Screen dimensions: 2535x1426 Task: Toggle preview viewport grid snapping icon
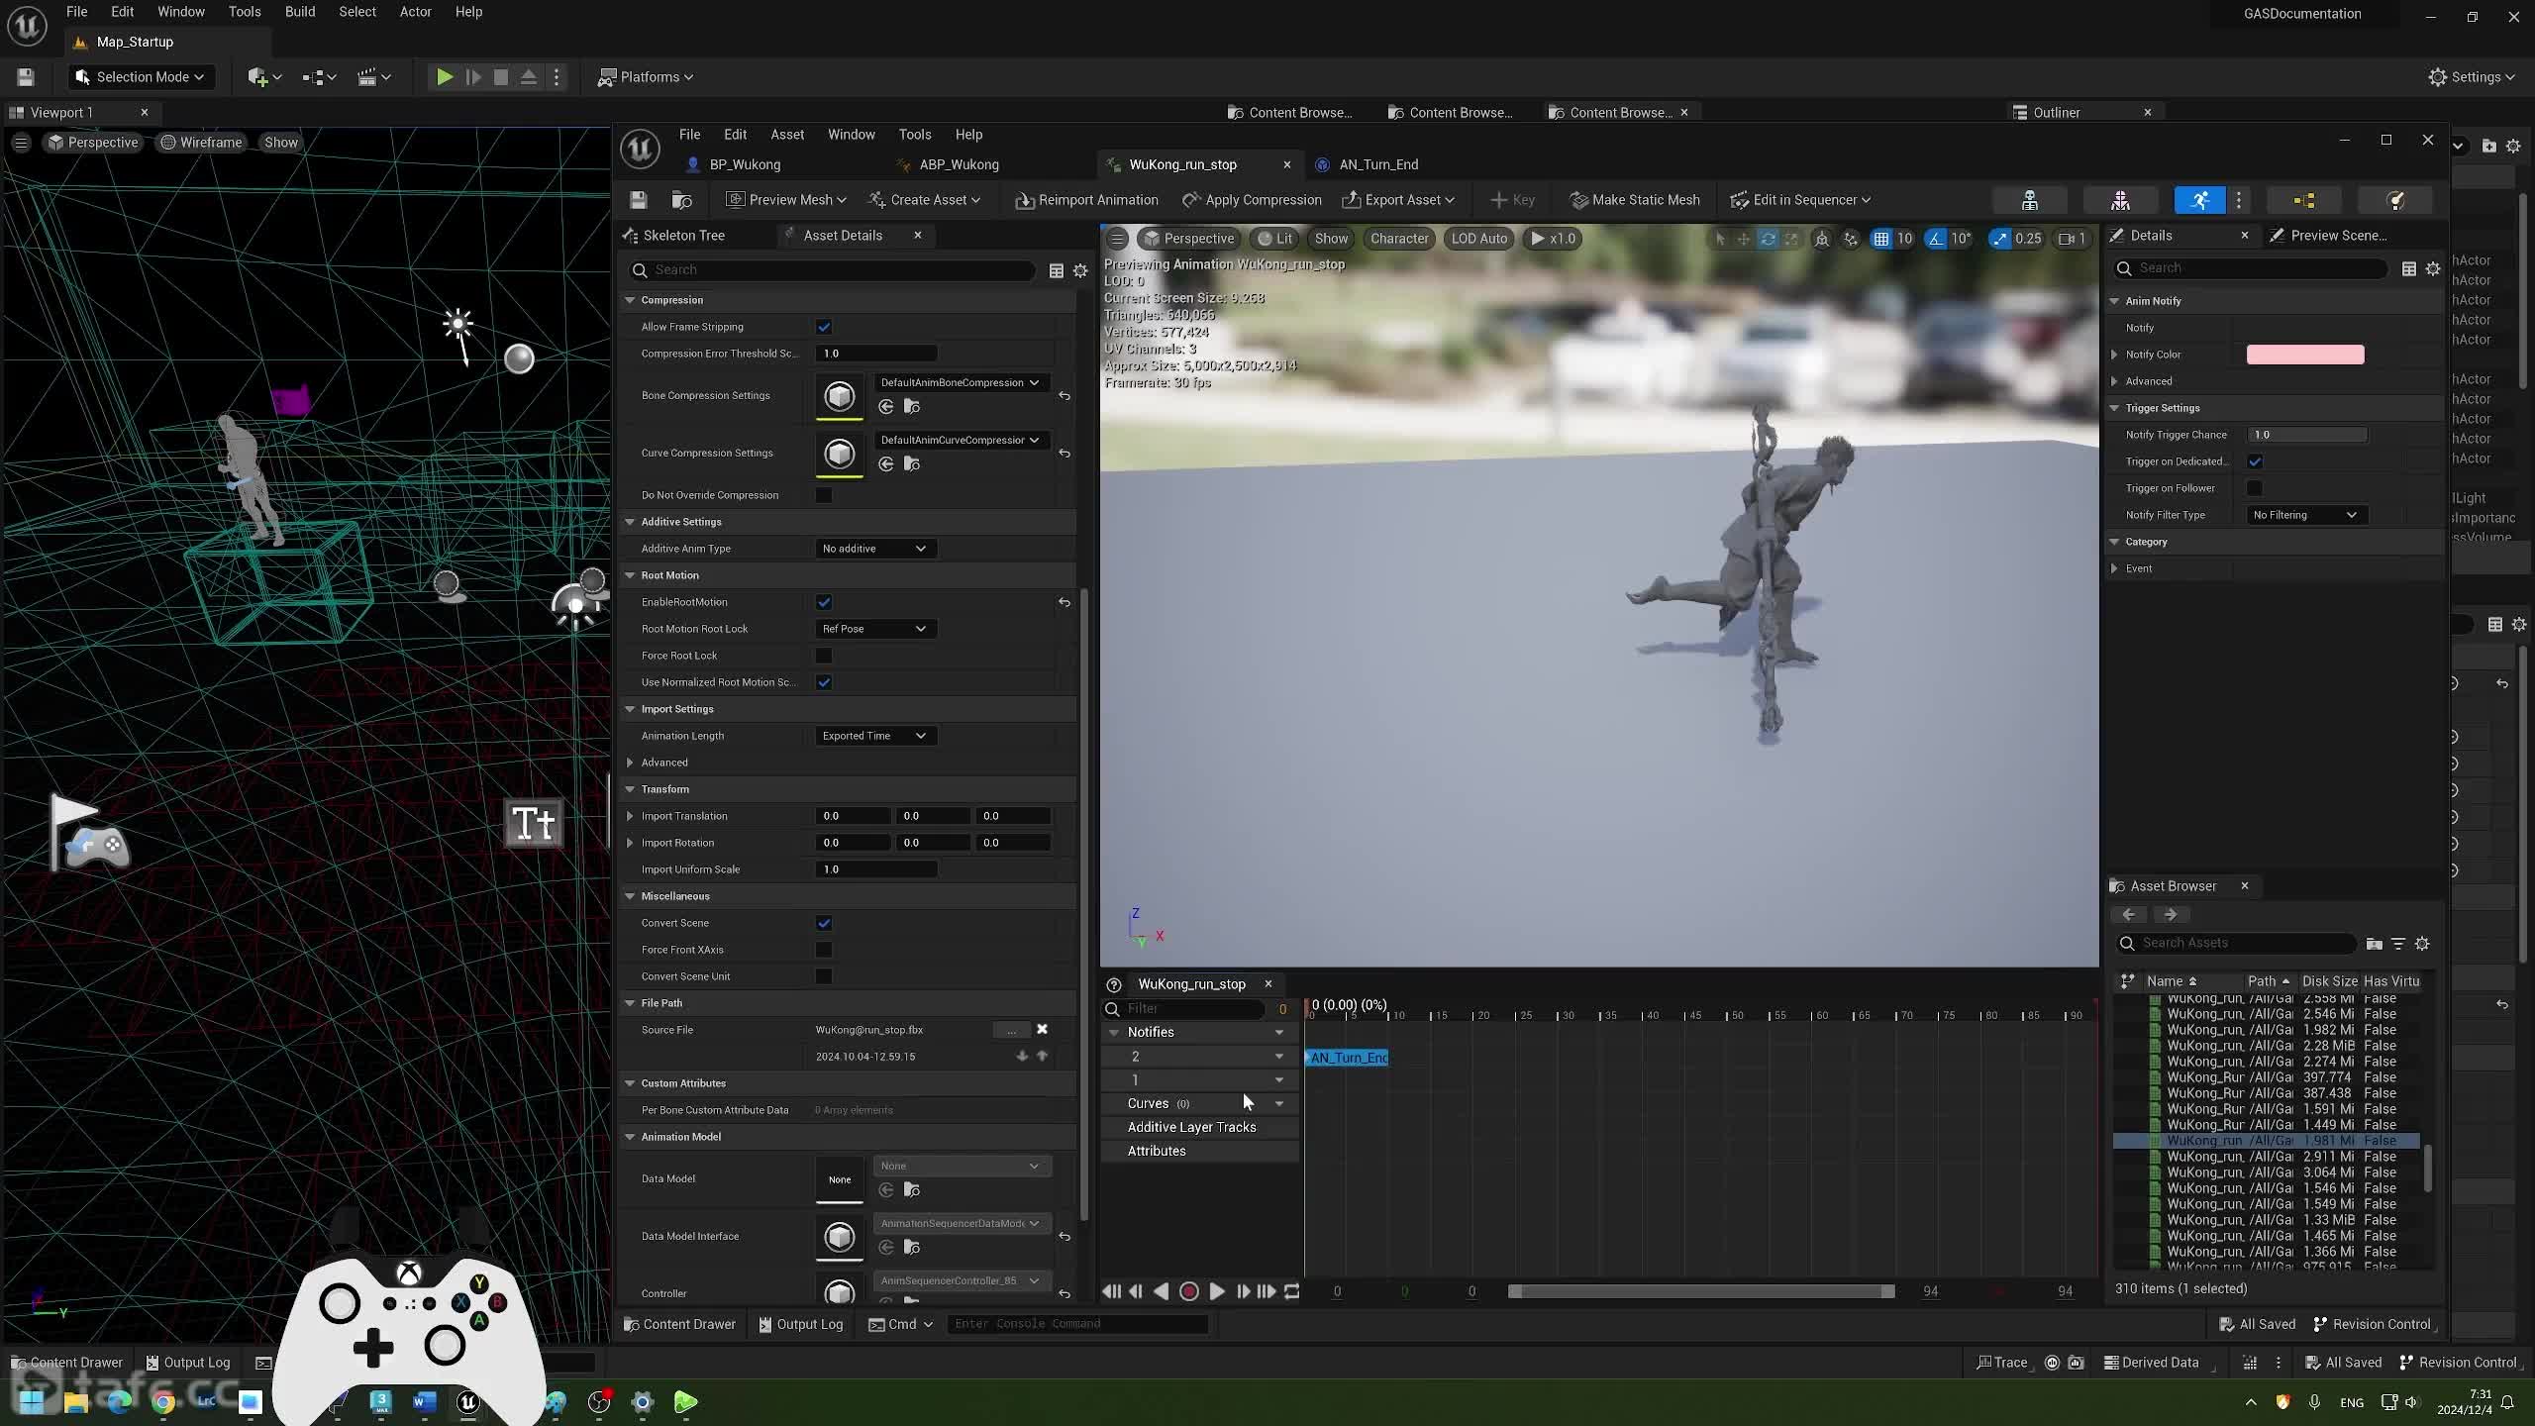[1880, 239]
